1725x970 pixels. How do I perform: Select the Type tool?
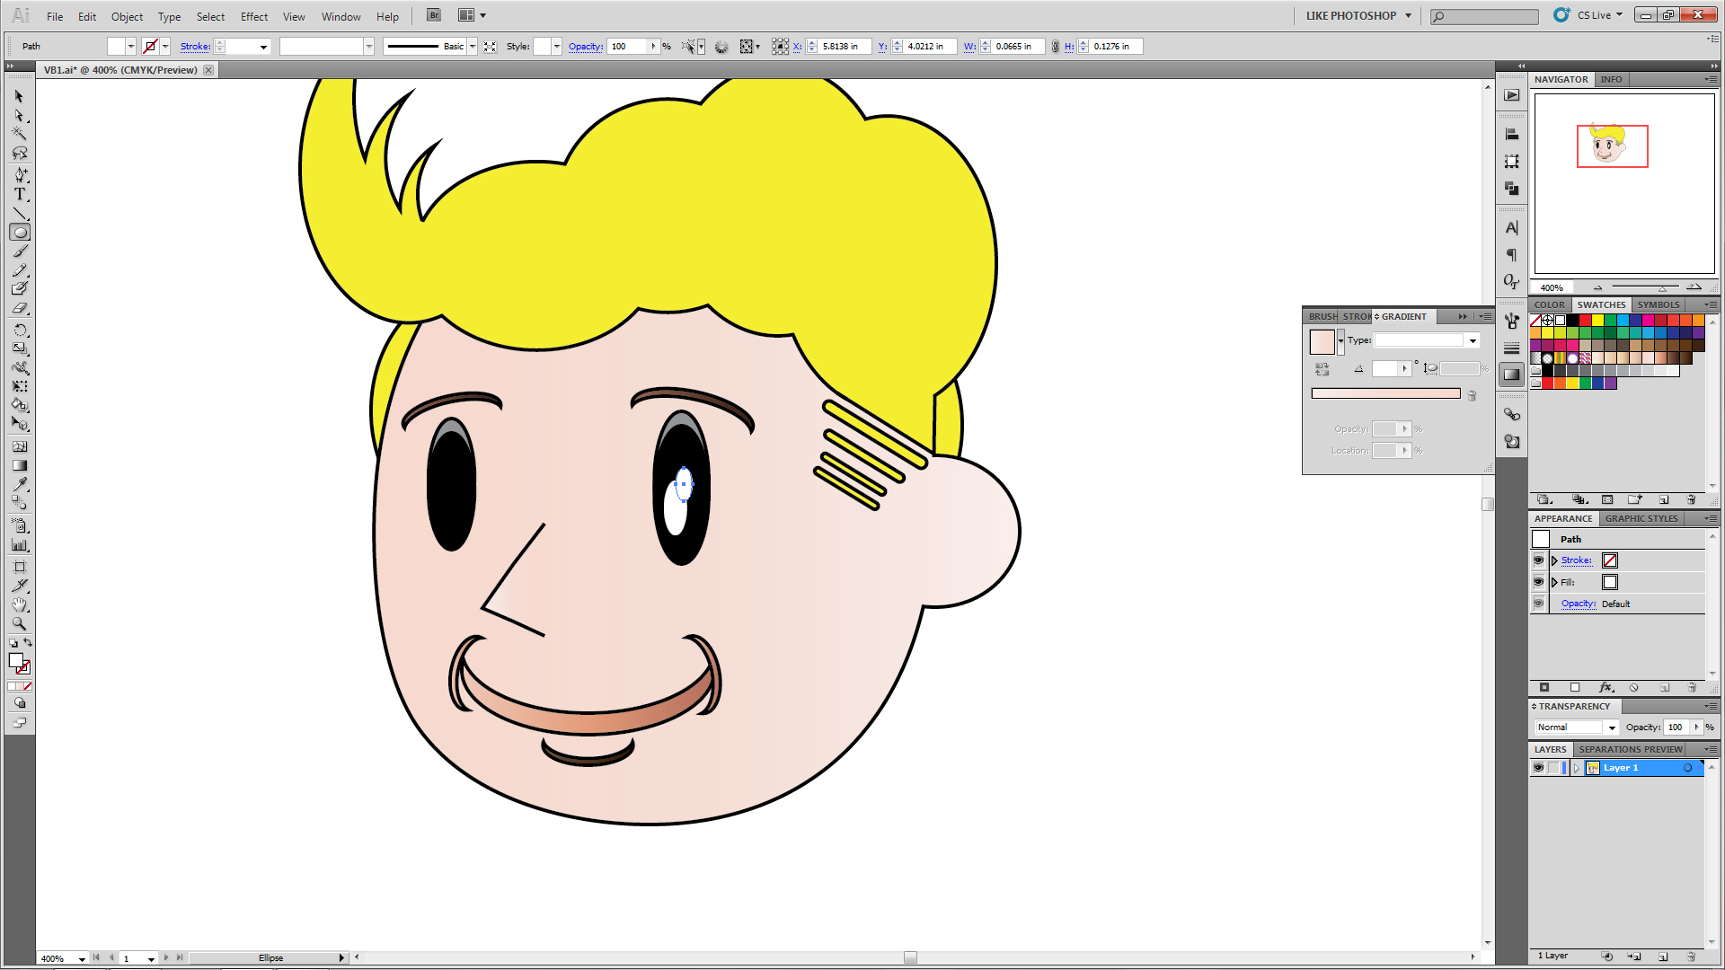pyautogui.click(x=20, y=194)
